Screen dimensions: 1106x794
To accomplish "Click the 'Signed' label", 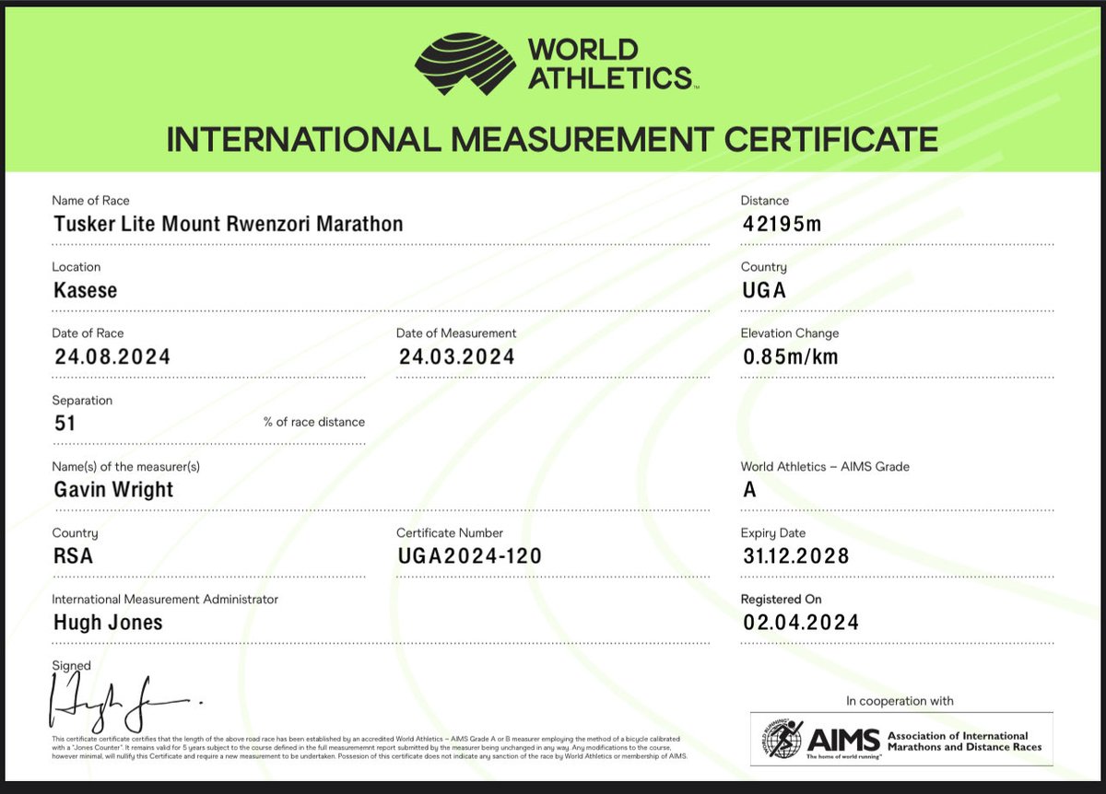I will [72, 666].
